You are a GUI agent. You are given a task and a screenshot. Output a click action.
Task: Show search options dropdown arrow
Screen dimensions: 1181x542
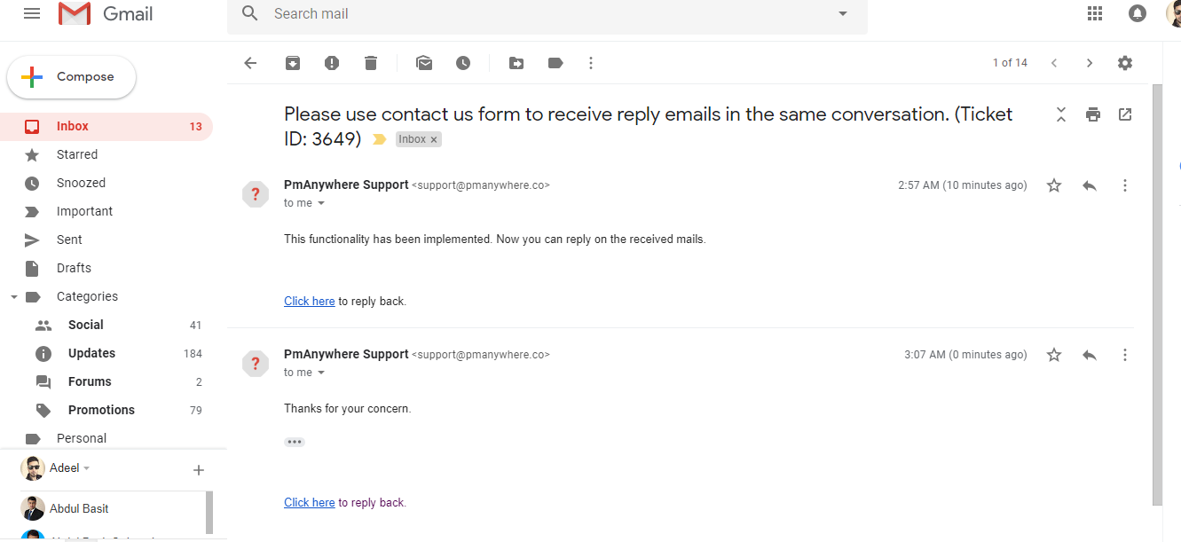(843, 13)
